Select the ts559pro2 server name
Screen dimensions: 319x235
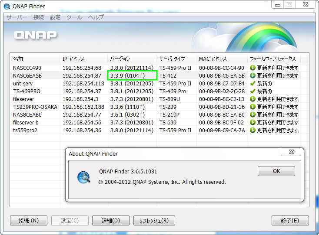(25, 130)
